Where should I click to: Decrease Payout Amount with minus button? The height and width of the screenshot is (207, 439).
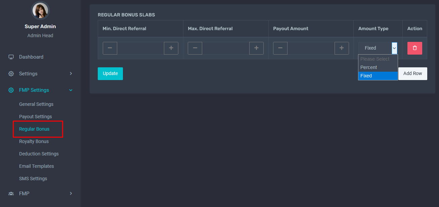(280, 48)
